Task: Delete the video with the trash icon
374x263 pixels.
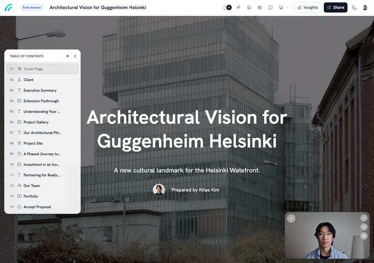Action: click(x=364, y=236)
